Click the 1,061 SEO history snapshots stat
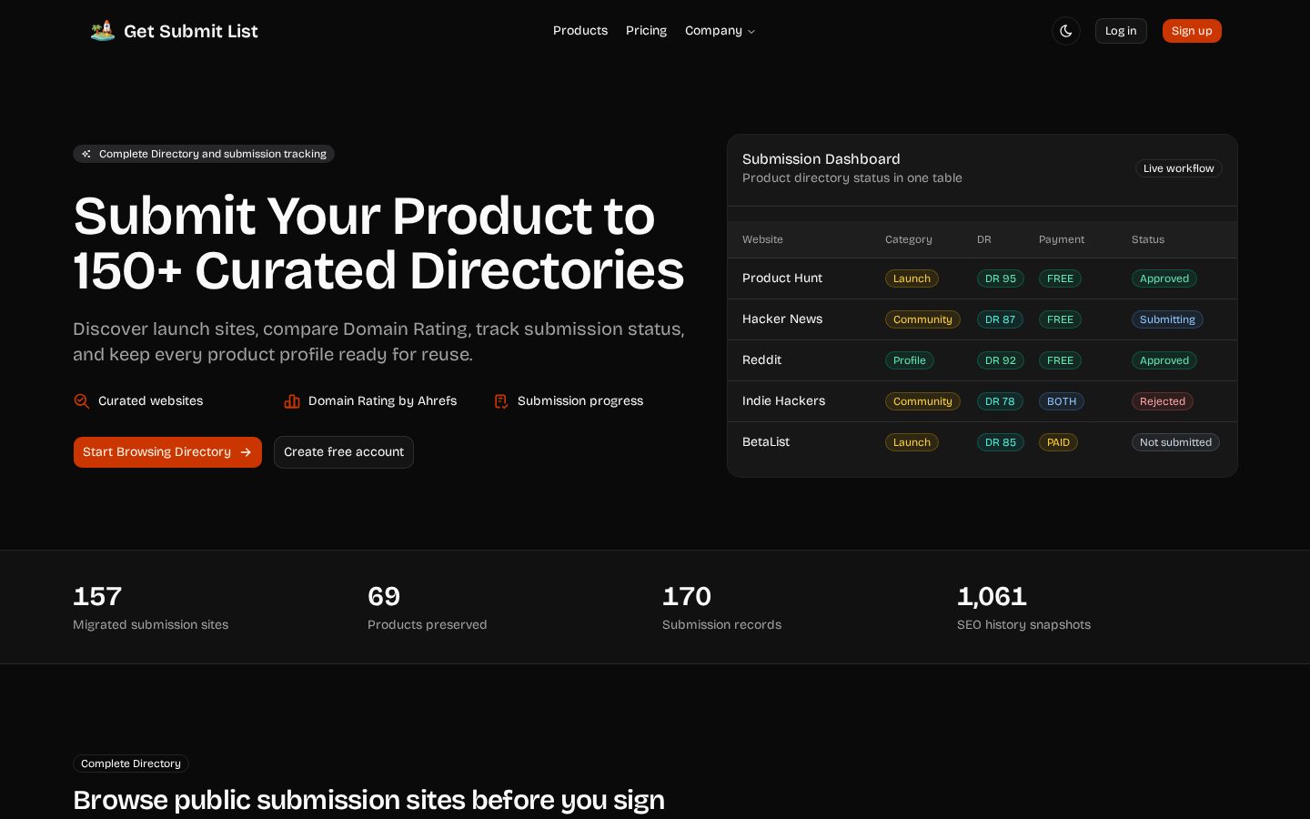 (x=1023, y=608)
